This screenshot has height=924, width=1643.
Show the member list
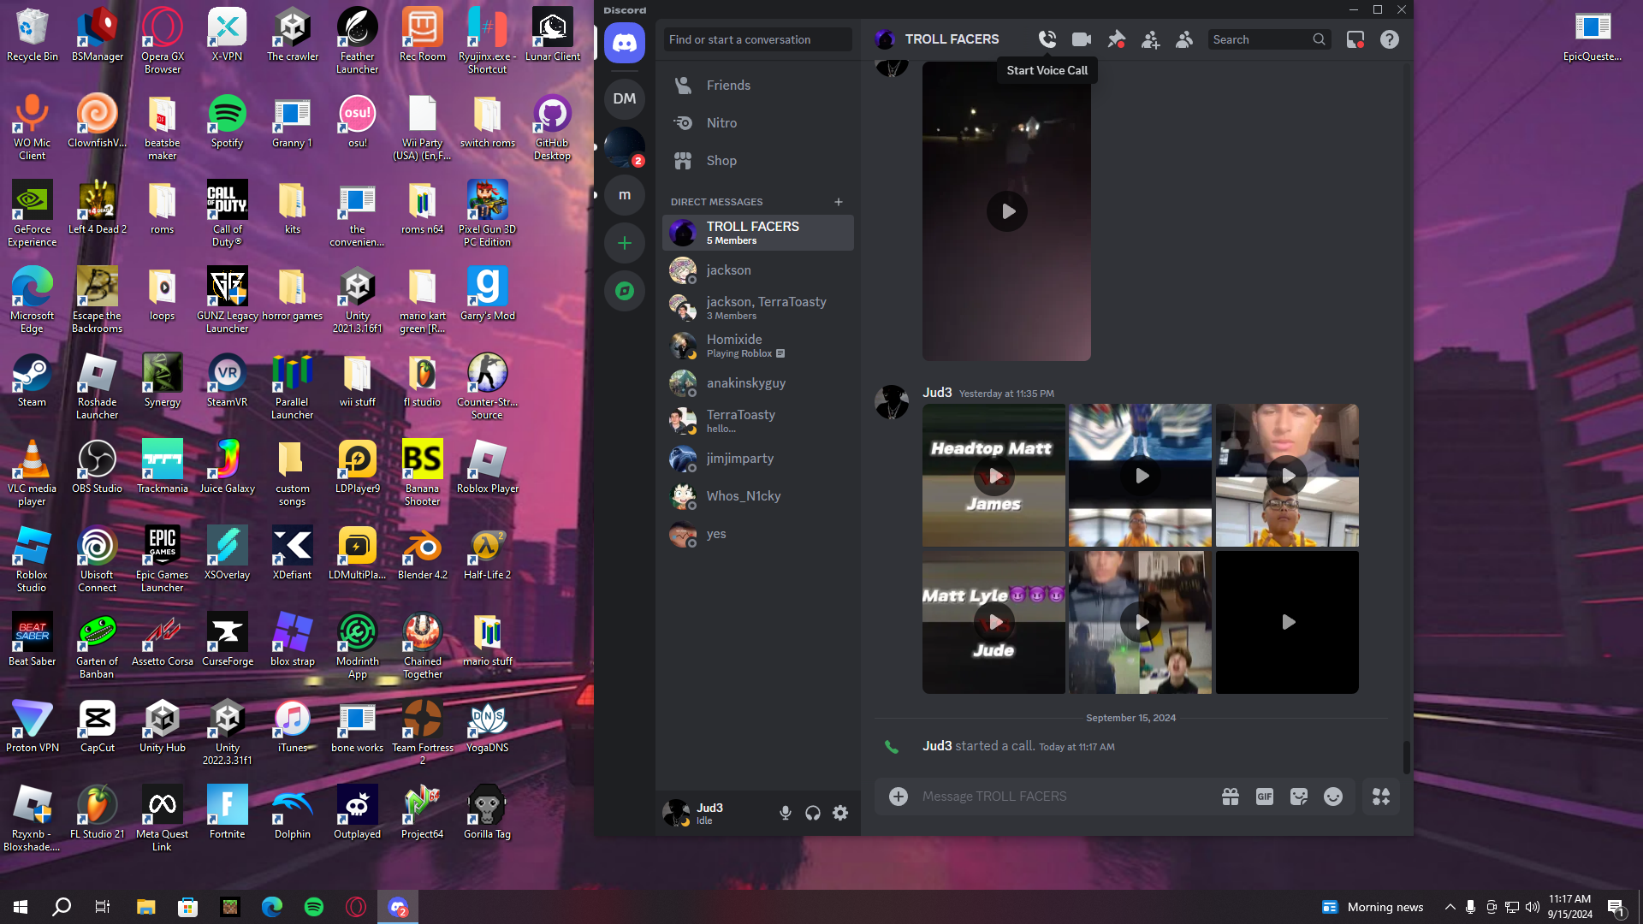click(1184, 39)
